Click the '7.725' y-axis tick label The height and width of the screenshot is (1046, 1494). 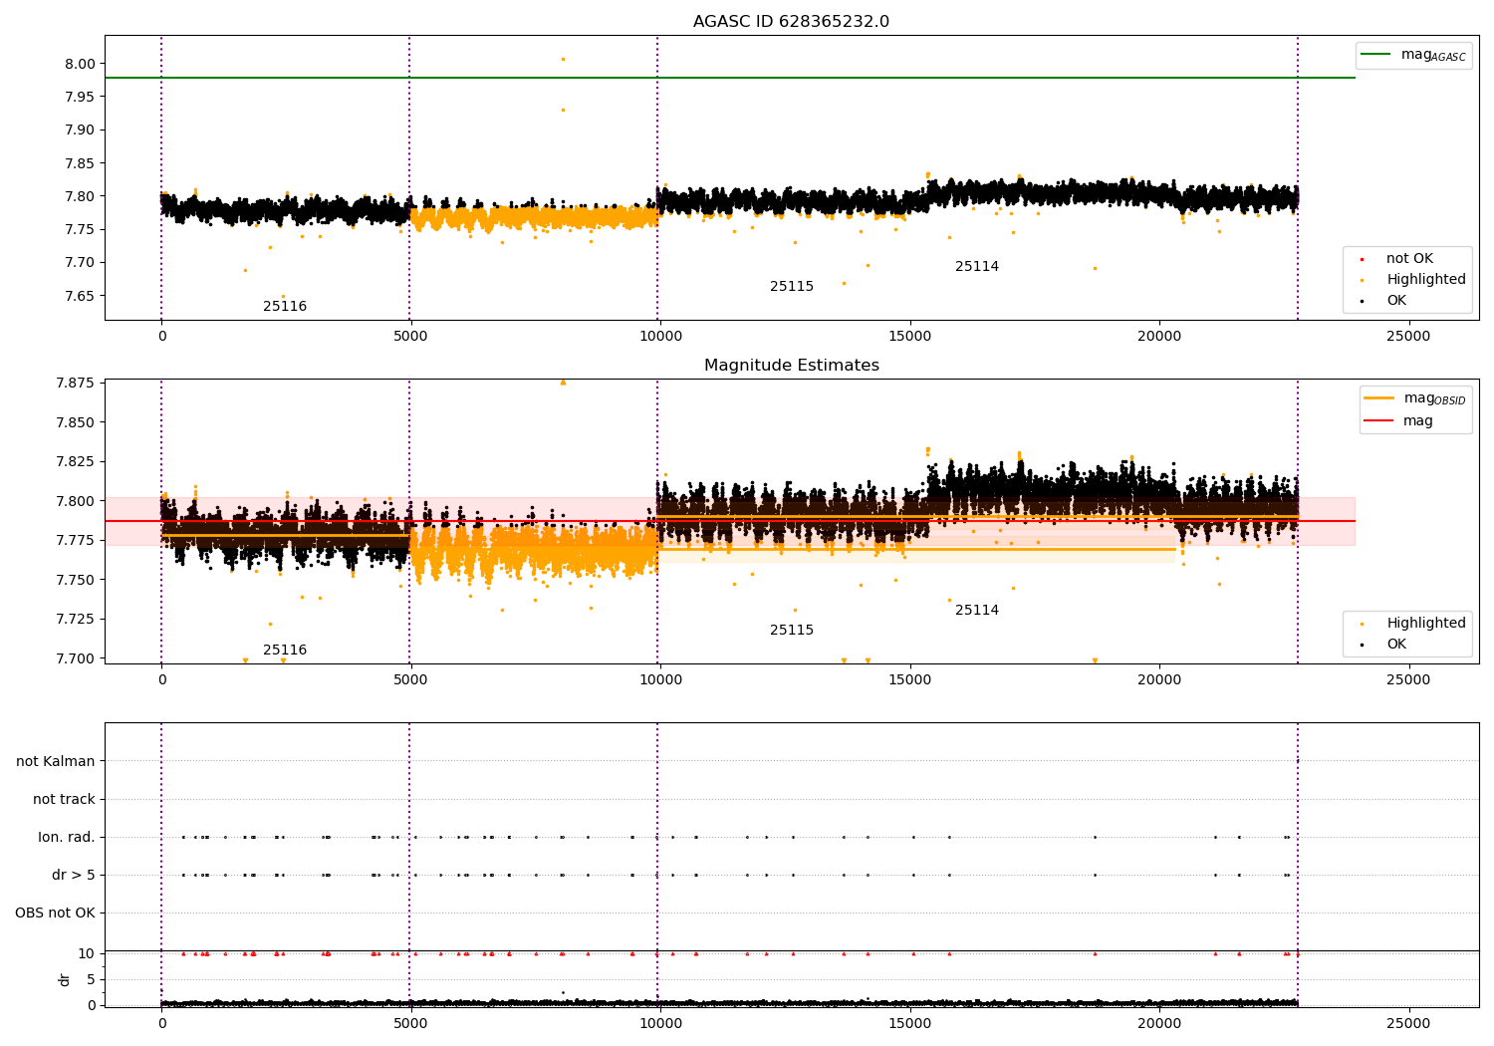click(77, 619)
